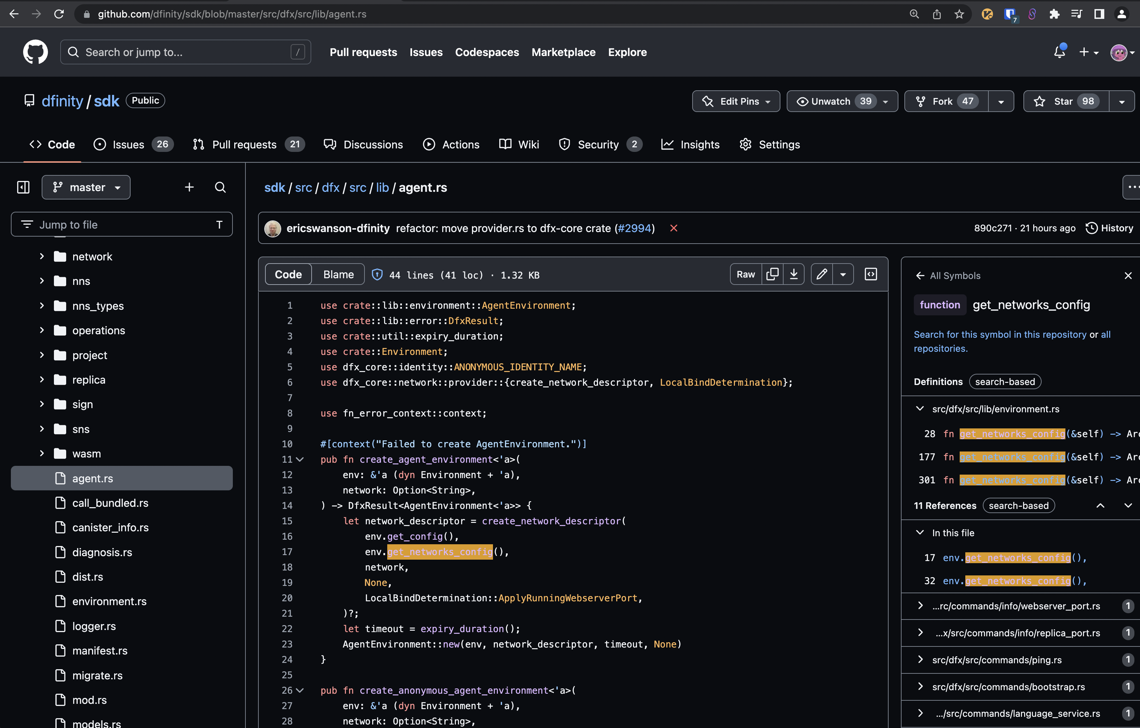This screenshot has height=728, width=1140.
Task: Download the raw agent.rs file
Action: pos(794,274)
